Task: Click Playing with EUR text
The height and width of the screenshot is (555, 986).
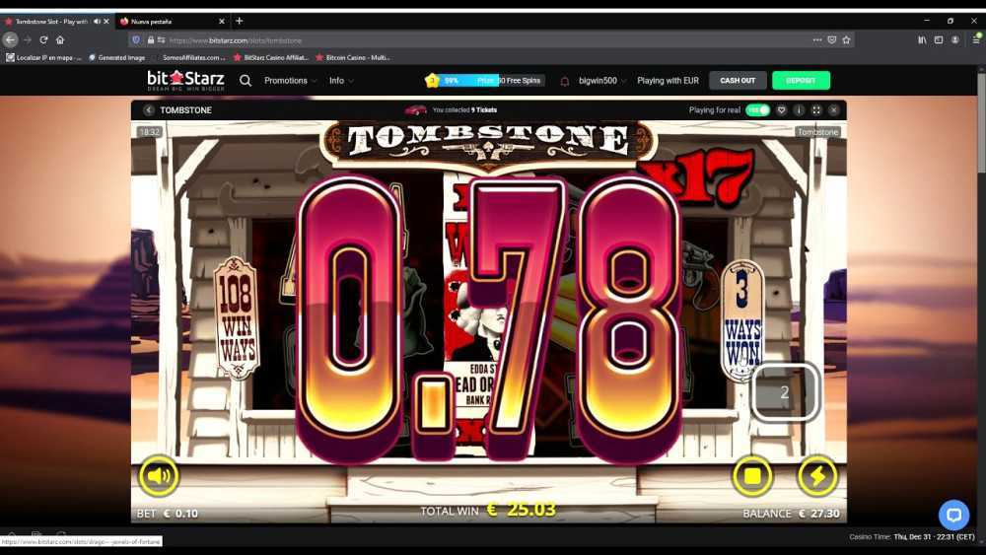Action: [668, 81]
